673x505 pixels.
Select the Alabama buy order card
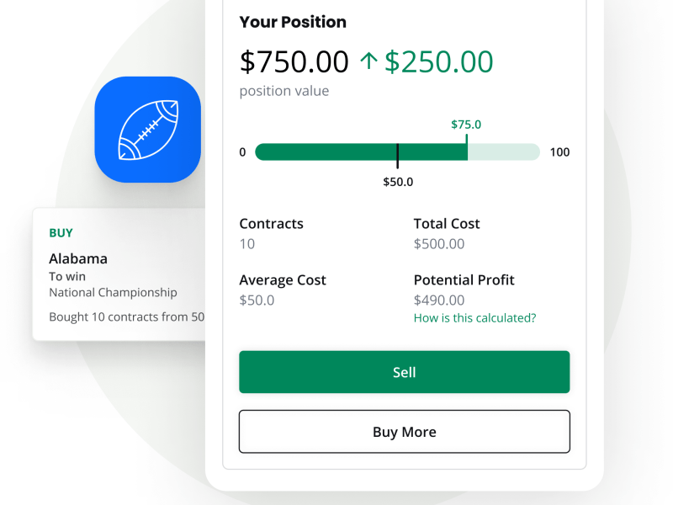pos(119,274)
